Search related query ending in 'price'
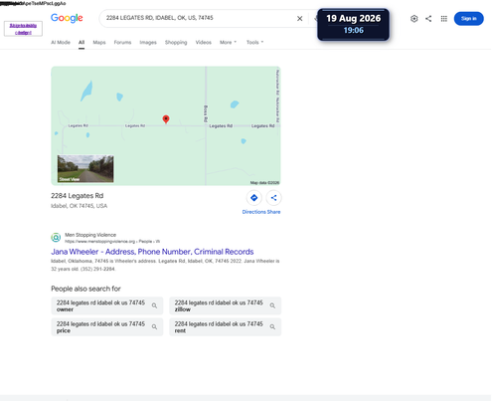Screen dimensions: 497x401 pos(107,327)
